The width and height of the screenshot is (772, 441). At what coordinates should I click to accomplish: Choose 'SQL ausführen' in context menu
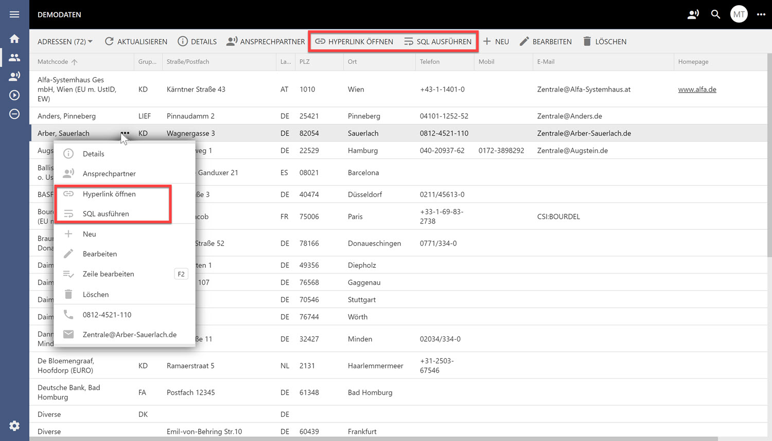coord(106,214)
